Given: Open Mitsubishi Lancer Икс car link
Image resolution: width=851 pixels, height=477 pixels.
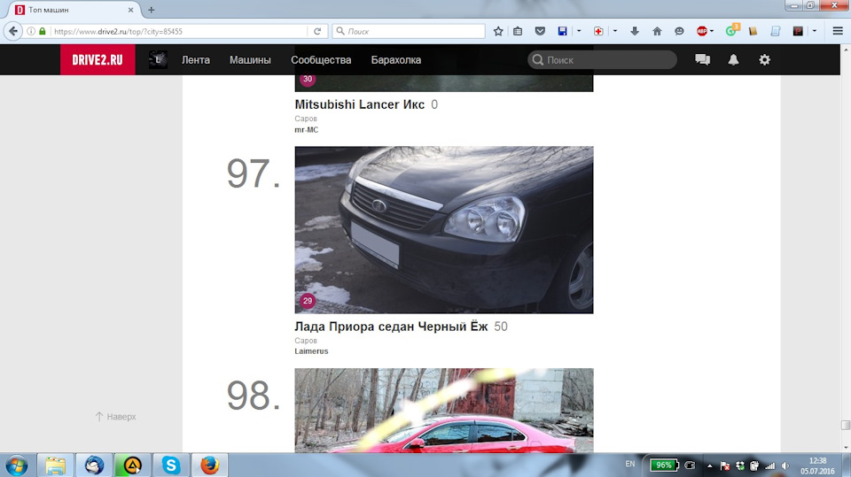Looking at the screenshot, I should tap(359, 104).
